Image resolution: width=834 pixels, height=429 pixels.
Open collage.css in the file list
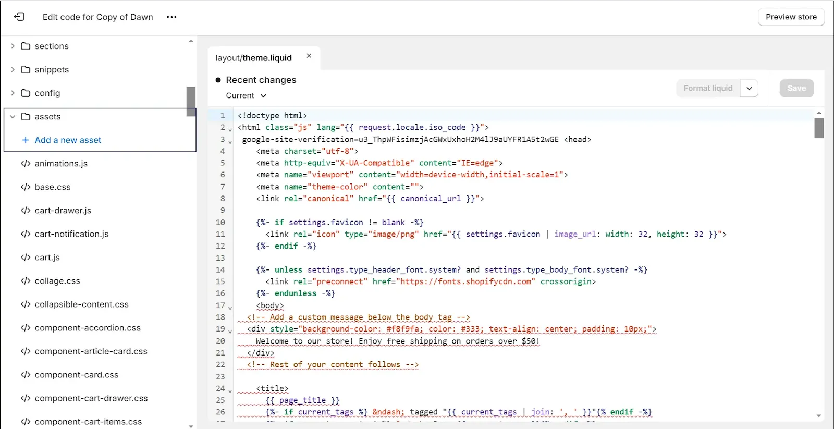pos(57,280)
